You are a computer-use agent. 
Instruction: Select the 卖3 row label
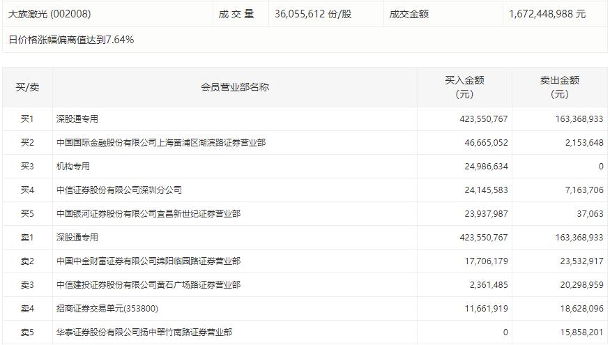click(27, 285)
